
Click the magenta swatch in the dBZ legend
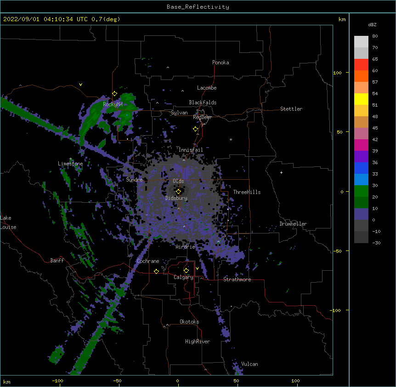click(361, 145)
